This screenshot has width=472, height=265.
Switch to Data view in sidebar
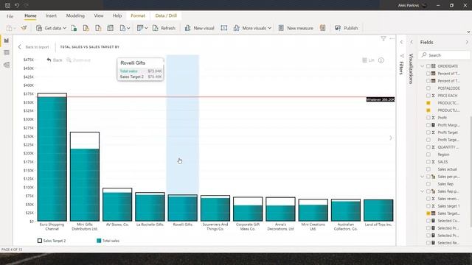coord(7,52)
